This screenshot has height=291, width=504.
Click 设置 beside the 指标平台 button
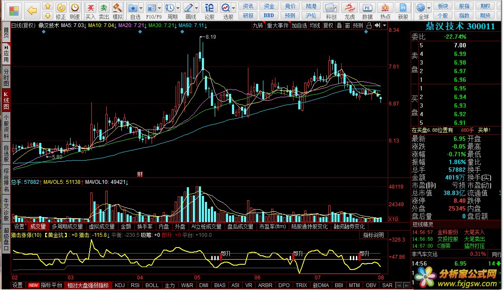point(17,285)
